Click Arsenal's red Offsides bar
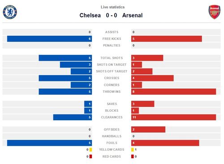Screen dimensions: 224x164 (x=148, y=130)
